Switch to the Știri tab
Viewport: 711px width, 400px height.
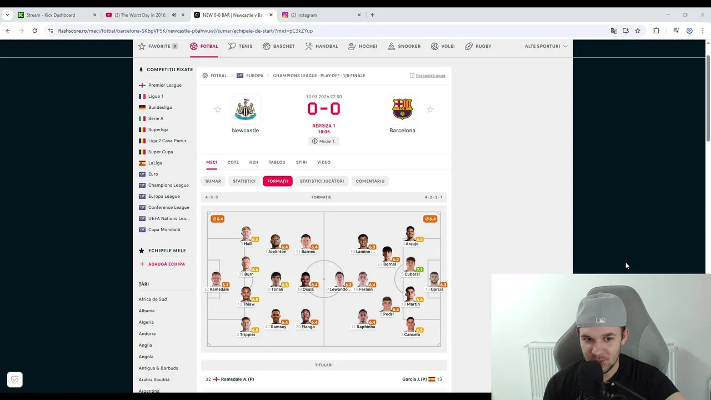tap(301, 162)
